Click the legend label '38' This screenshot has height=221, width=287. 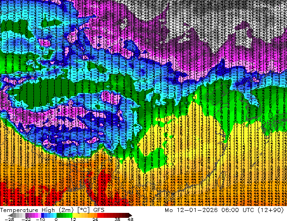coord(117,219)
